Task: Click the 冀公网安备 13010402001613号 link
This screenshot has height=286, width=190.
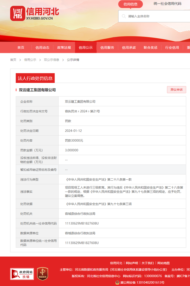Action: pos(142,282)
